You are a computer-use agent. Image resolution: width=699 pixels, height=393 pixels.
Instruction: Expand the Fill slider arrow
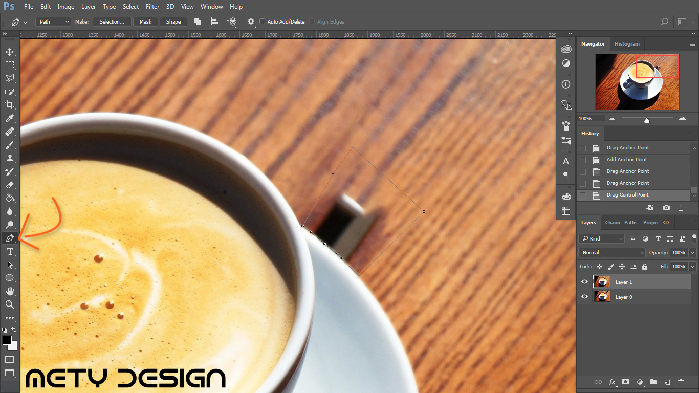pos(693,267)
